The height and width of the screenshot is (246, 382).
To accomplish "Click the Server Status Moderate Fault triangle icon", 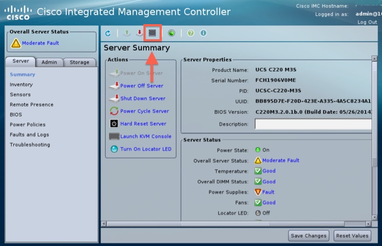I will click(x=258, y=161).
